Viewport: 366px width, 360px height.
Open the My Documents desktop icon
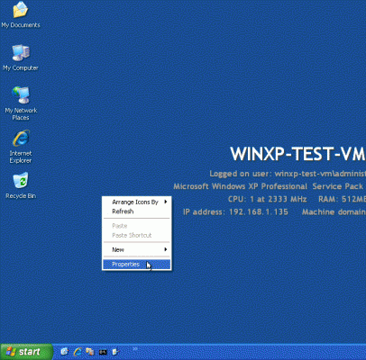coord(21,14)
